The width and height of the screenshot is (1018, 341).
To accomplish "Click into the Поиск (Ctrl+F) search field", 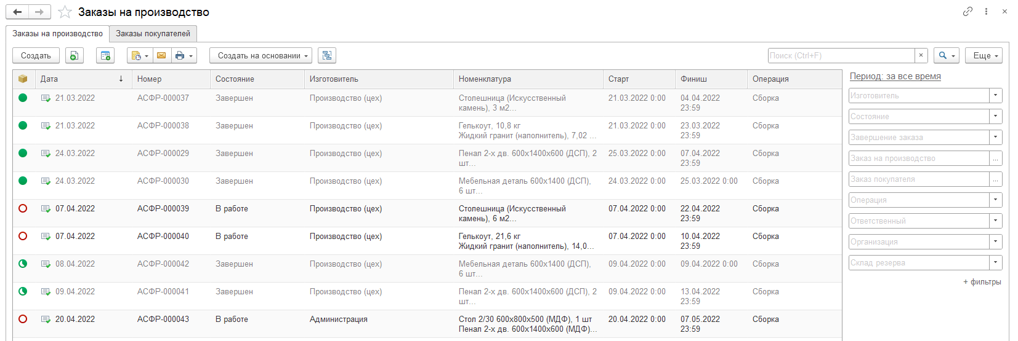I will point(841,55).
